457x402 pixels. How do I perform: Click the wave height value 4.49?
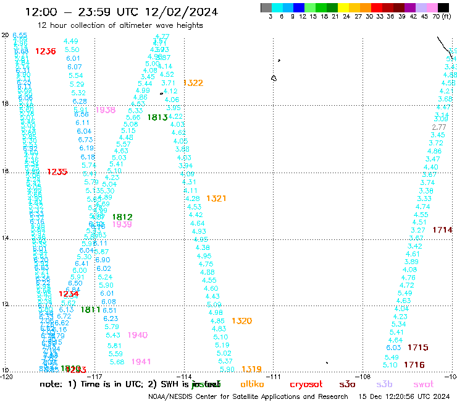71,41
